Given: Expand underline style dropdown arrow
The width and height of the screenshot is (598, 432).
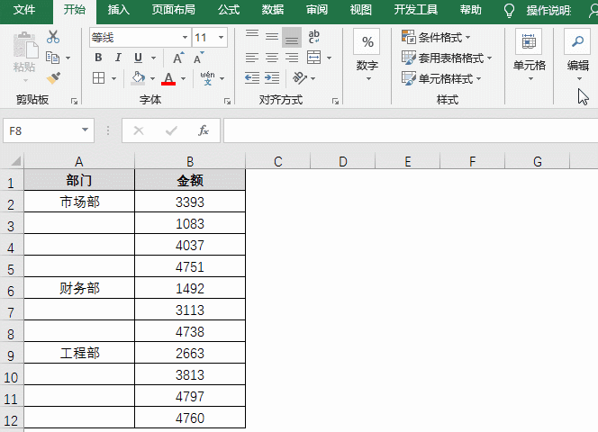Looking at the screenshot, I should 154,58.
